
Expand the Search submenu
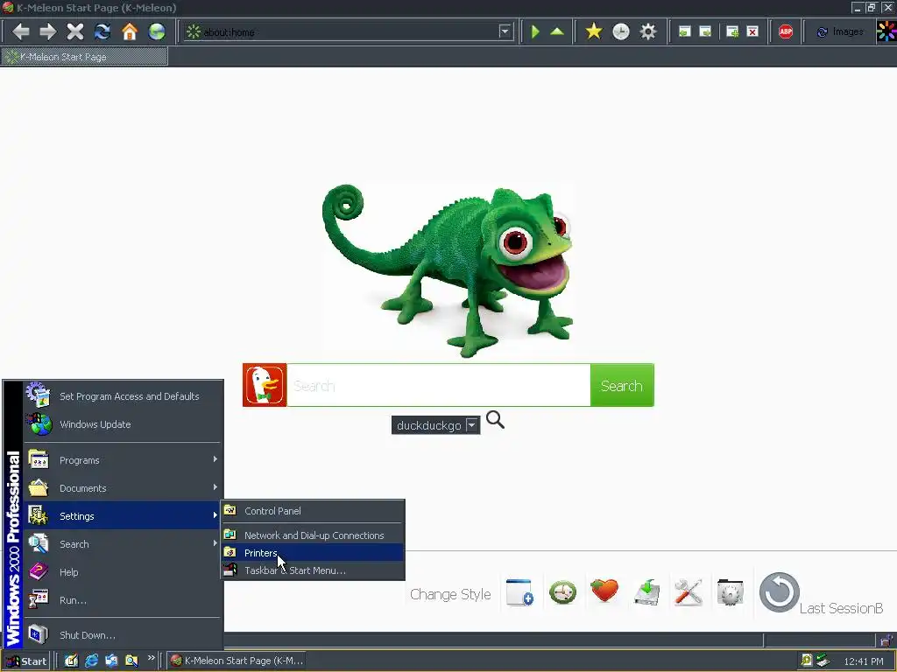click(123, 544)
